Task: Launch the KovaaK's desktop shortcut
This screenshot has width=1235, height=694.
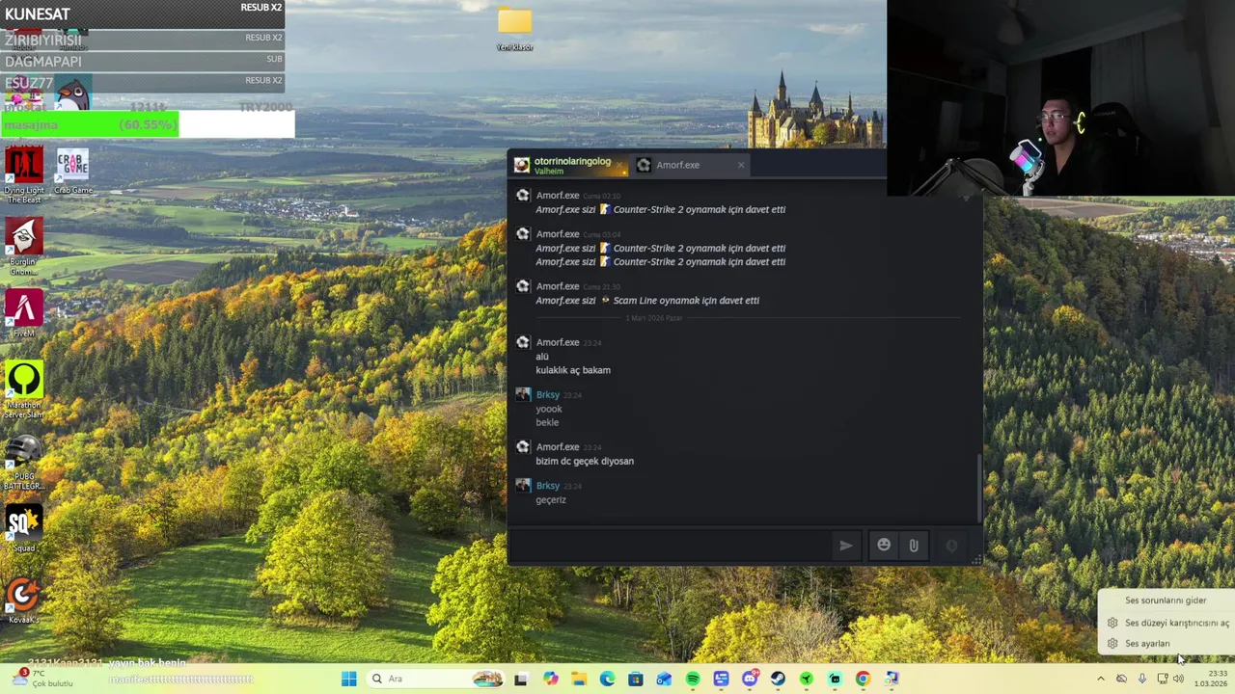Action: pyautogui.click(x=24, y=601)
